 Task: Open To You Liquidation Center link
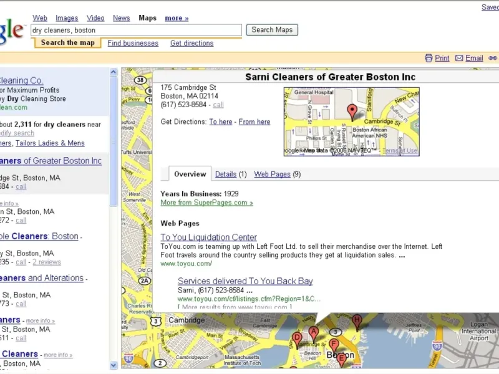tap(209, 237)
